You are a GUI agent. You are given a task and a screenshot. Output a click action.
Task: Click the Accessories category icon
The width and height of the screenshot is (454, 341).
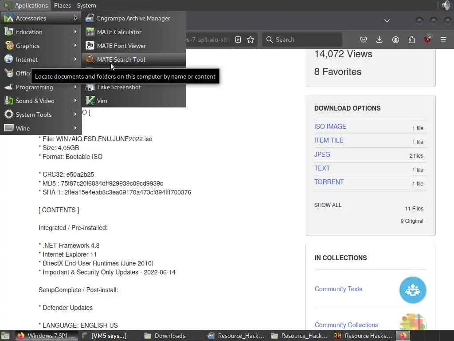pos(9,18)
